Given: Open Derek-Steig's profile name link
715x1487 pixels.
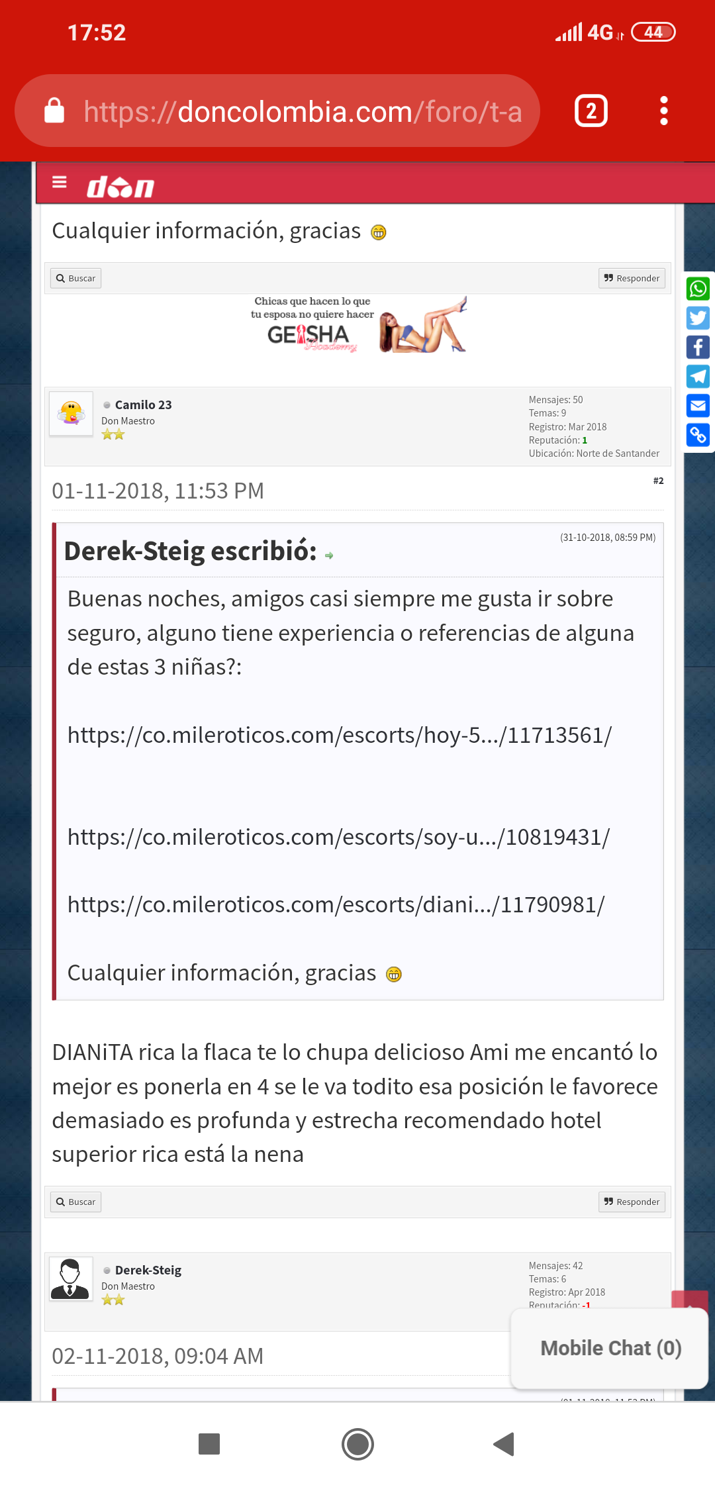Looking at the screenshot, I should pyautogui.click(x=148, y=1270).
